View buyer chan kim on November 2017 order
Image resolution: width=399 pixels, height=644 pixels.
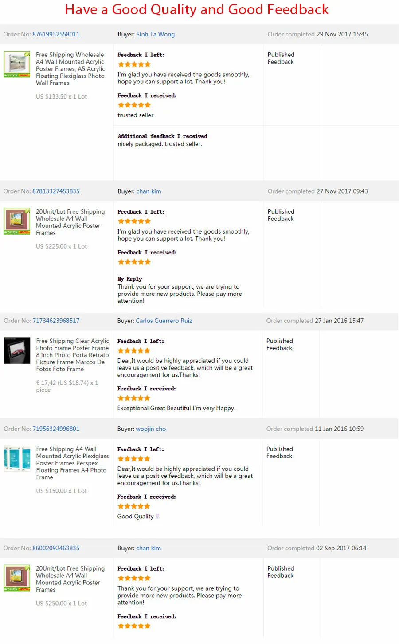[149, 191]
